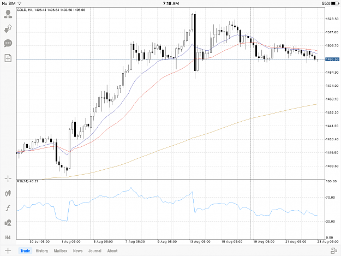Click the 7 Aug 05:00 date label
This screenshot has height=256, width=341.
pyautogui.click(x=135, y=242)
